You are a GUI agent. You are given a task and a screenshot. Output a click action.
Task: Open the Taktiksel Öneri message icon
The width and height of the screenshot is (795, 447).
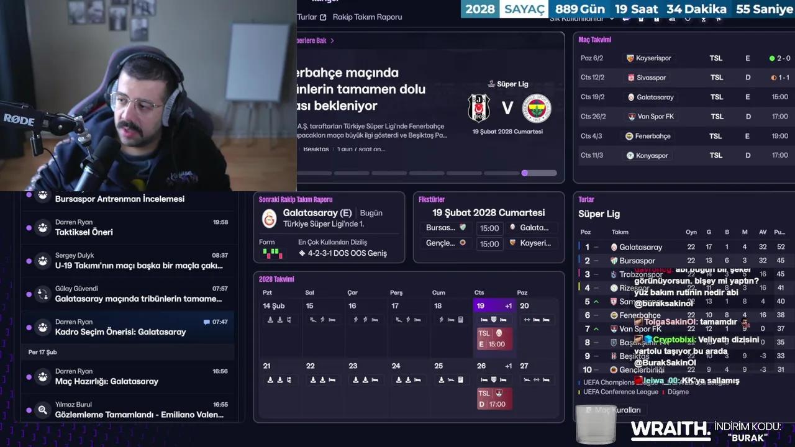click(42, 227)
